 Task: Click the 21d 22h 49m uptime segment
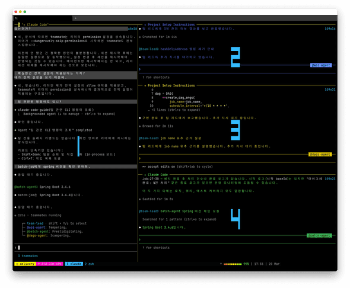point(50,264)
